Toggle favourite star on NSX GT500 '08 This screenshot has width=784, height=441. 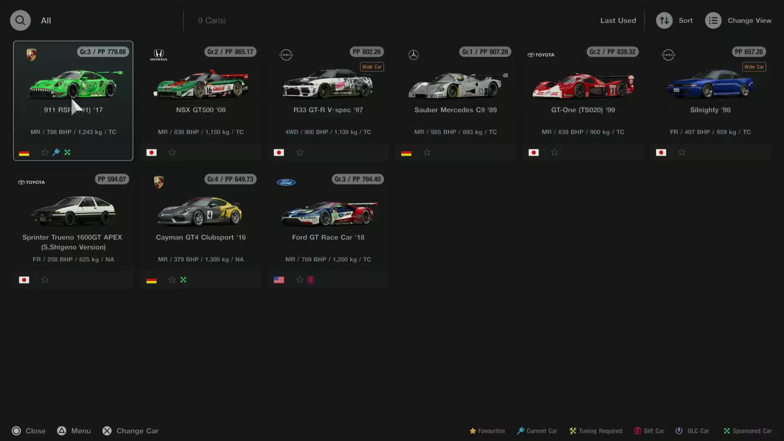(x=172, y=152)
